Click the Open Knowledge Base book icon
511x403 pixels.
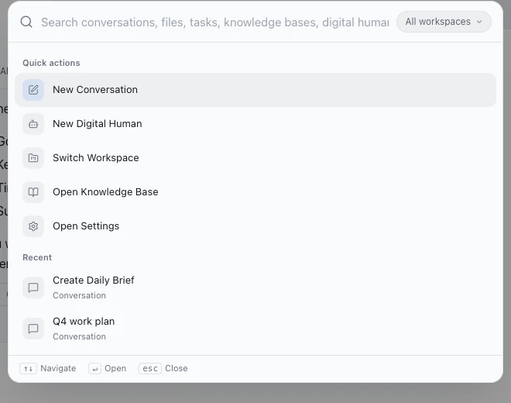(x=33, y=192)
